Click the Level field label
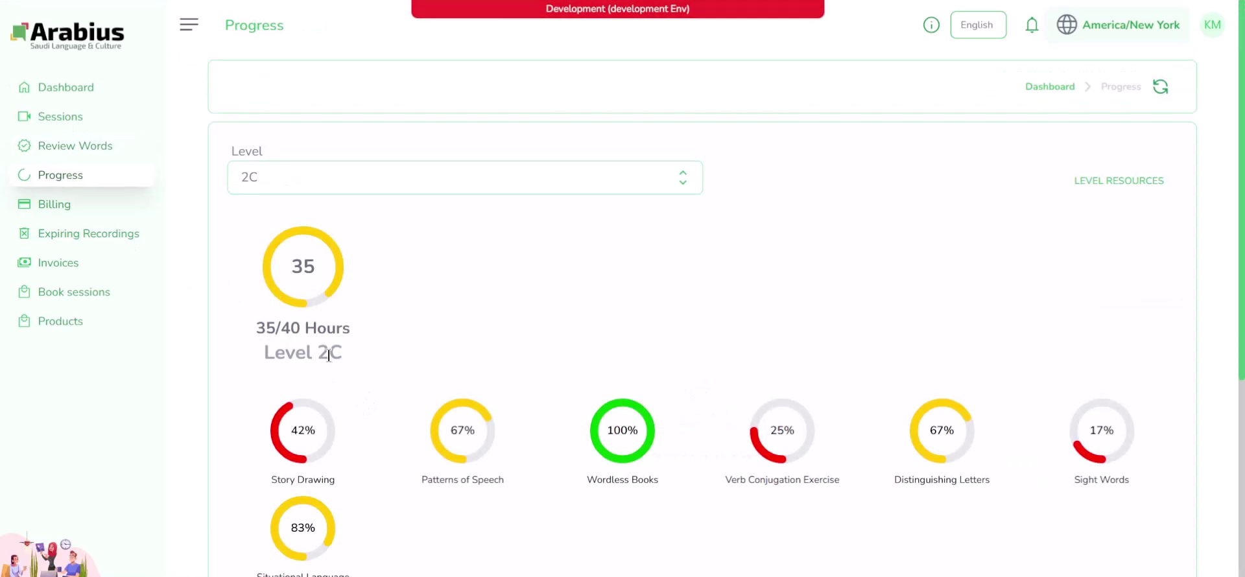The height and width of the screenshot is (577, 1245). pyautogui.click(x=246, y=151)
